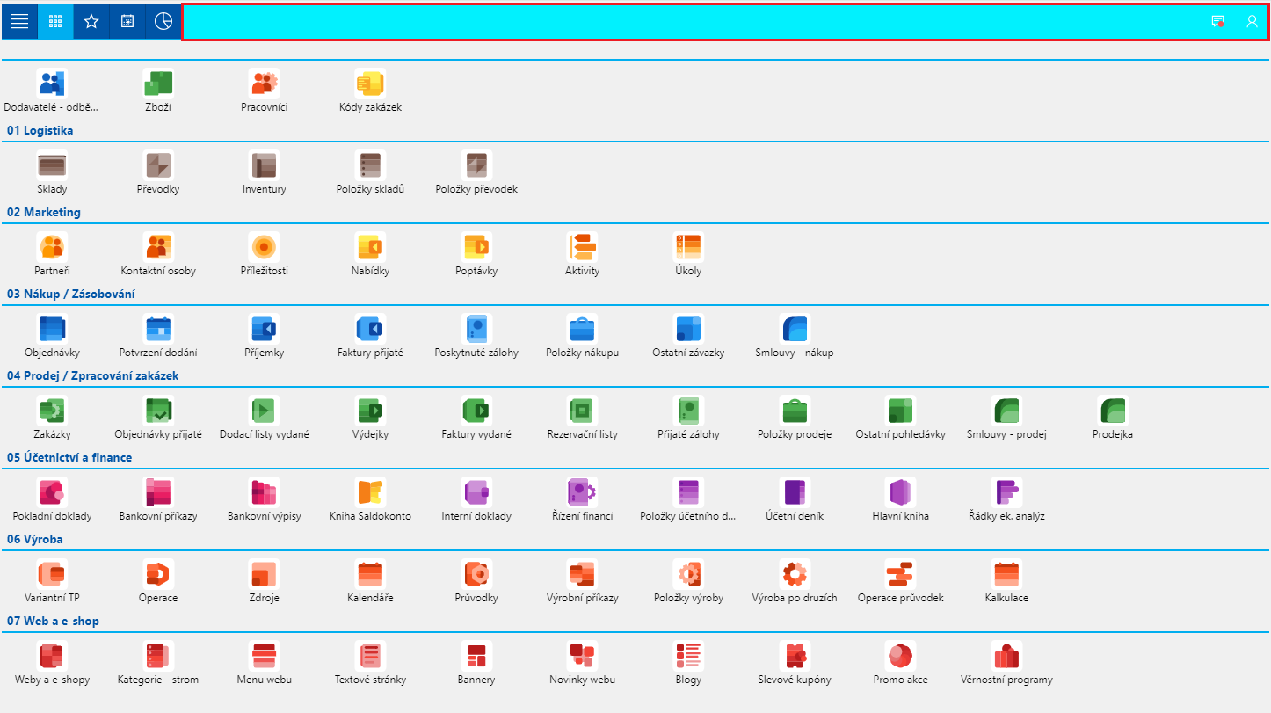This screenshot has height=713, width=1271.
Task: Open Kategorie - strom icon
Action: coord(158,656)
